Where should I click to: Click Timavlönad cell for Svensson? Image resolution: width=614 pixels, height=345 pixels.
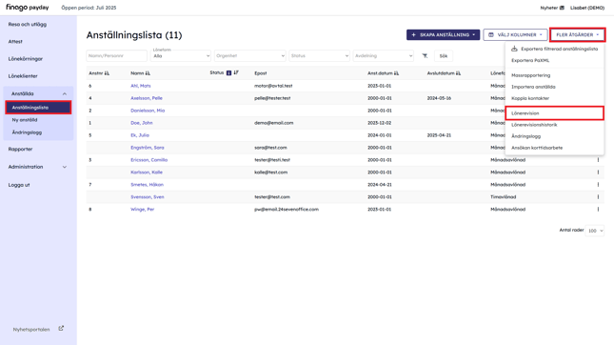point(504,197)
